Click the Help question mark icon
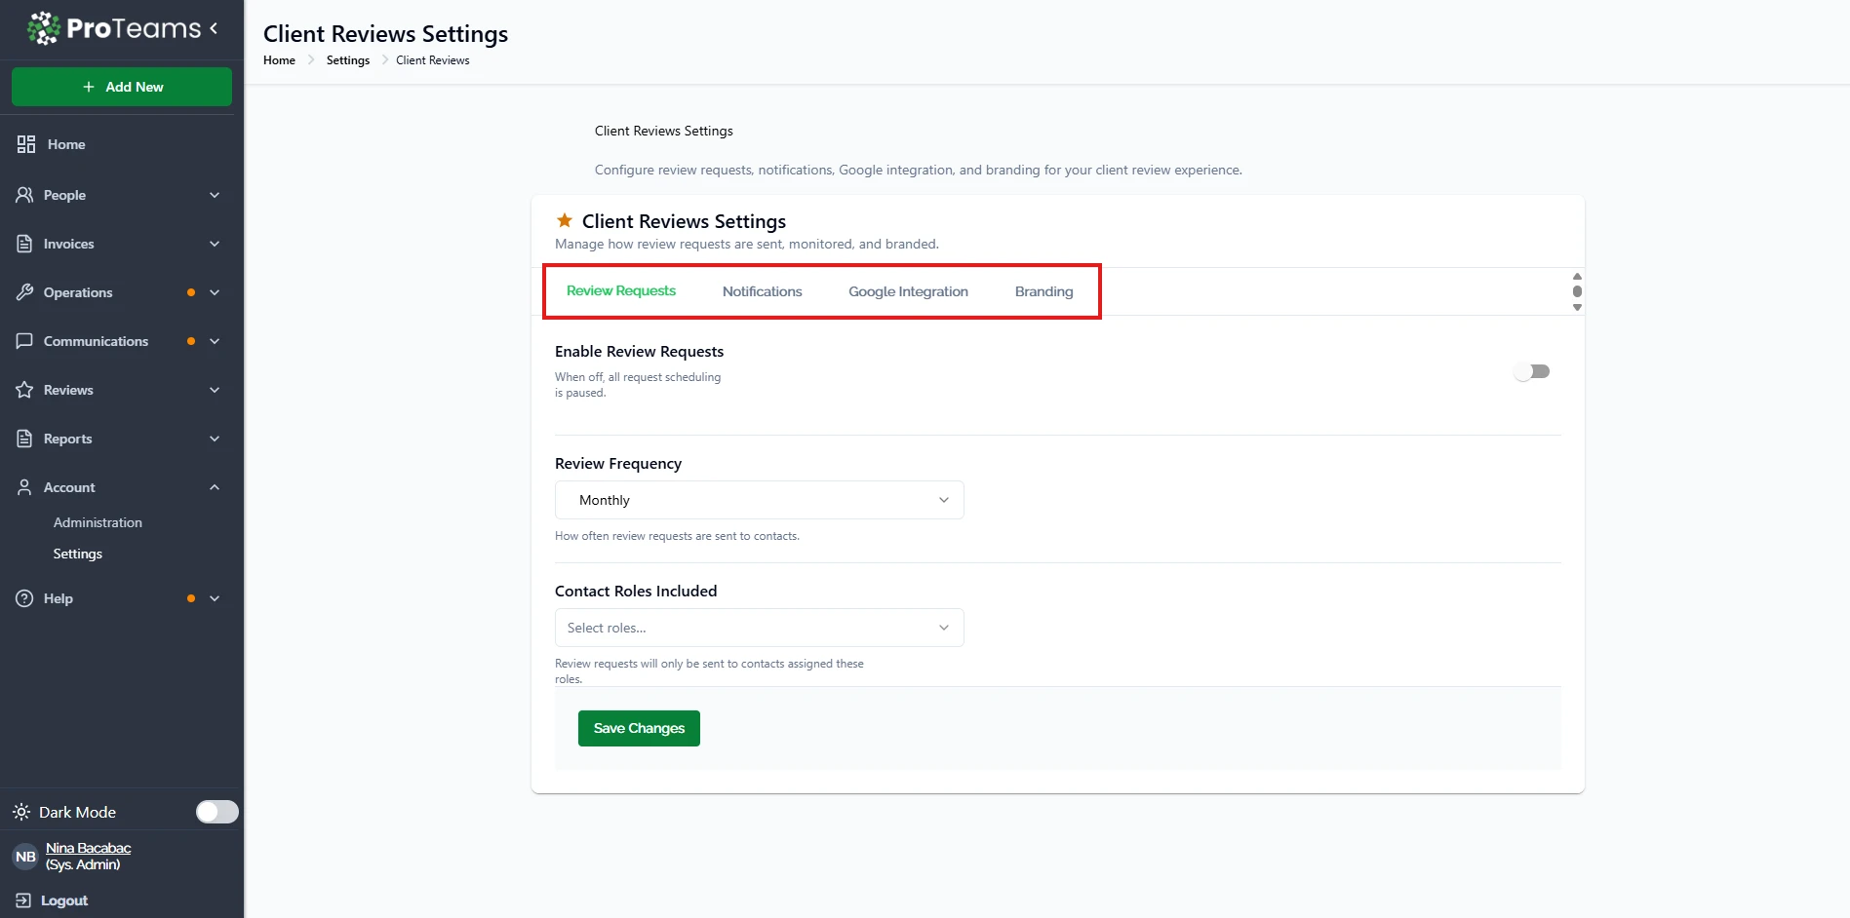The width and height of the screenshot is (1850, 918). point(25,598)
